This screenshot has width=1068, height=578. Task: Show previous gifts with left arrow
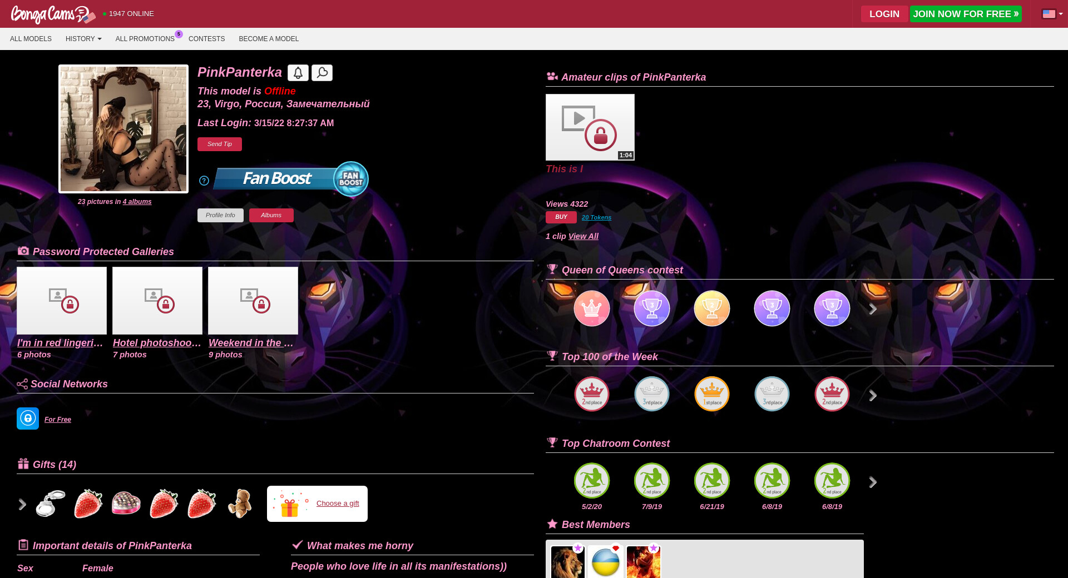[x=22, y=504]
